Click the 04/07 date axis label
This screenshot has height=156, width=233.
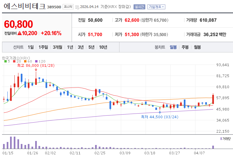(200, 153)
